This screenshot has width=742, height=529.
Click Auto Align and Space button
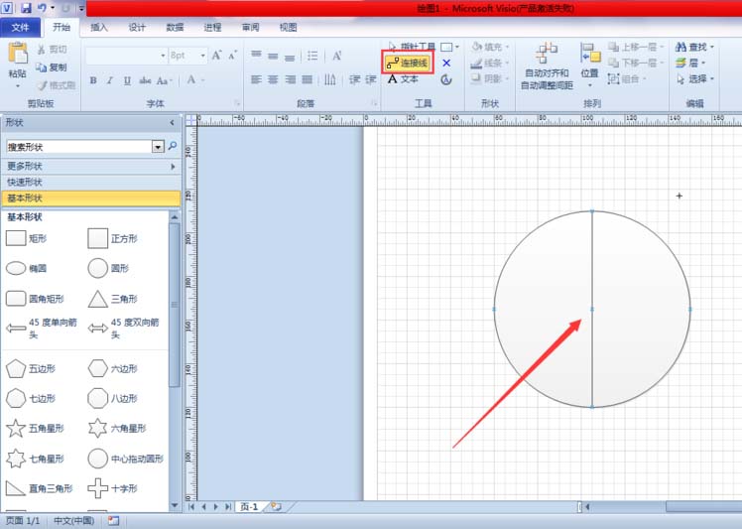pos(547,66)
